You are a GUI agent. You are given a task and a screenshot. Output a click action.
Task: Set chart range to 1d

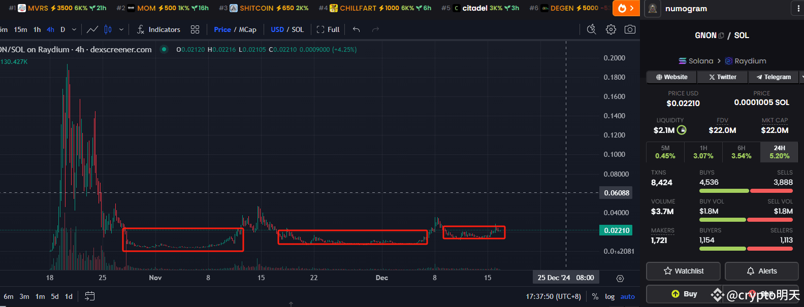coord(69,296)
